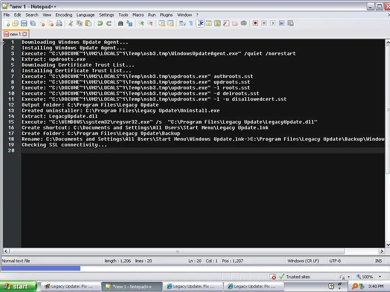
Task: Open the question mark help menu
Action: (x=197, y=15)
